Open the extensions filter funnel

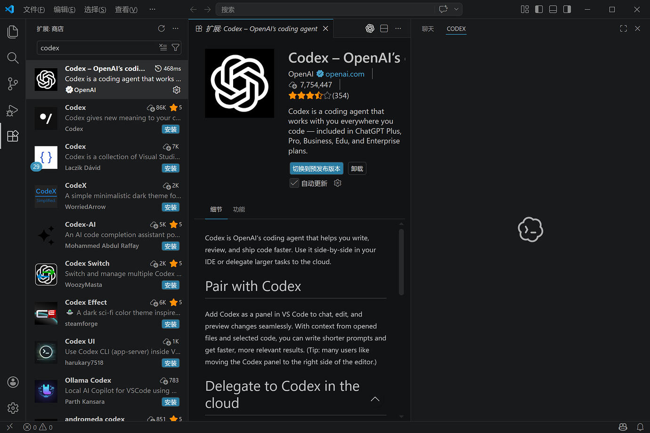[175, 48]
